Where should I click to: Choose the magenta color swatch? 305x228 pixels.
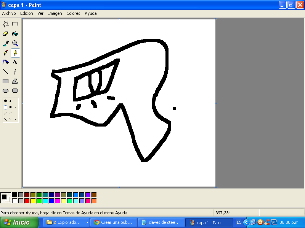pyautogui.click(x=58, y=201)
